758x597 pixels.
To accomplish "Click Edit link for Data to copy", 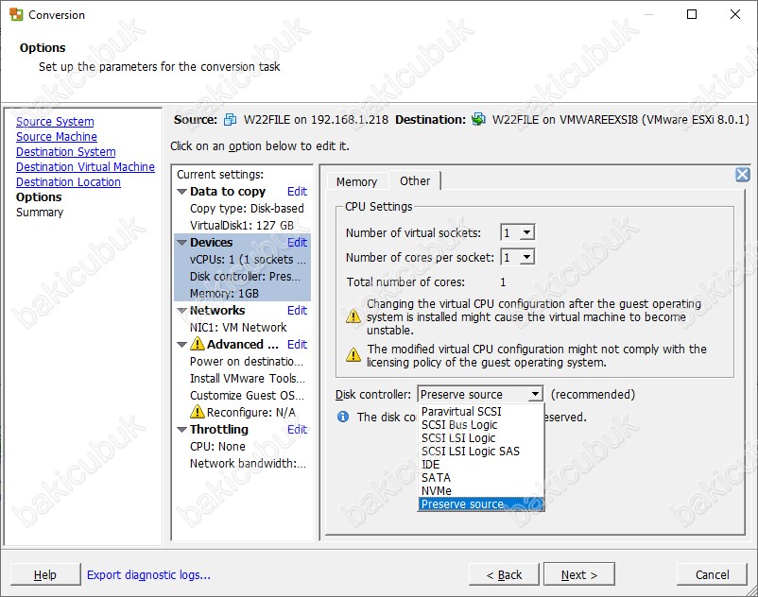I will click(297, 192).
